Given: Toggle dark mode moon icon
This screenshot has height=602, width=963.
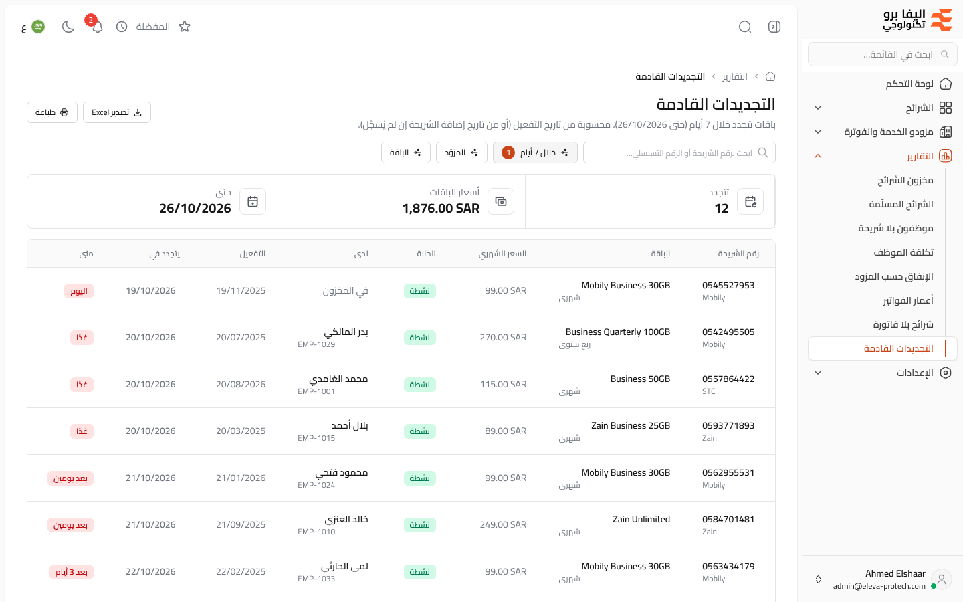Looking at the screenshot, I should (68, 27).
